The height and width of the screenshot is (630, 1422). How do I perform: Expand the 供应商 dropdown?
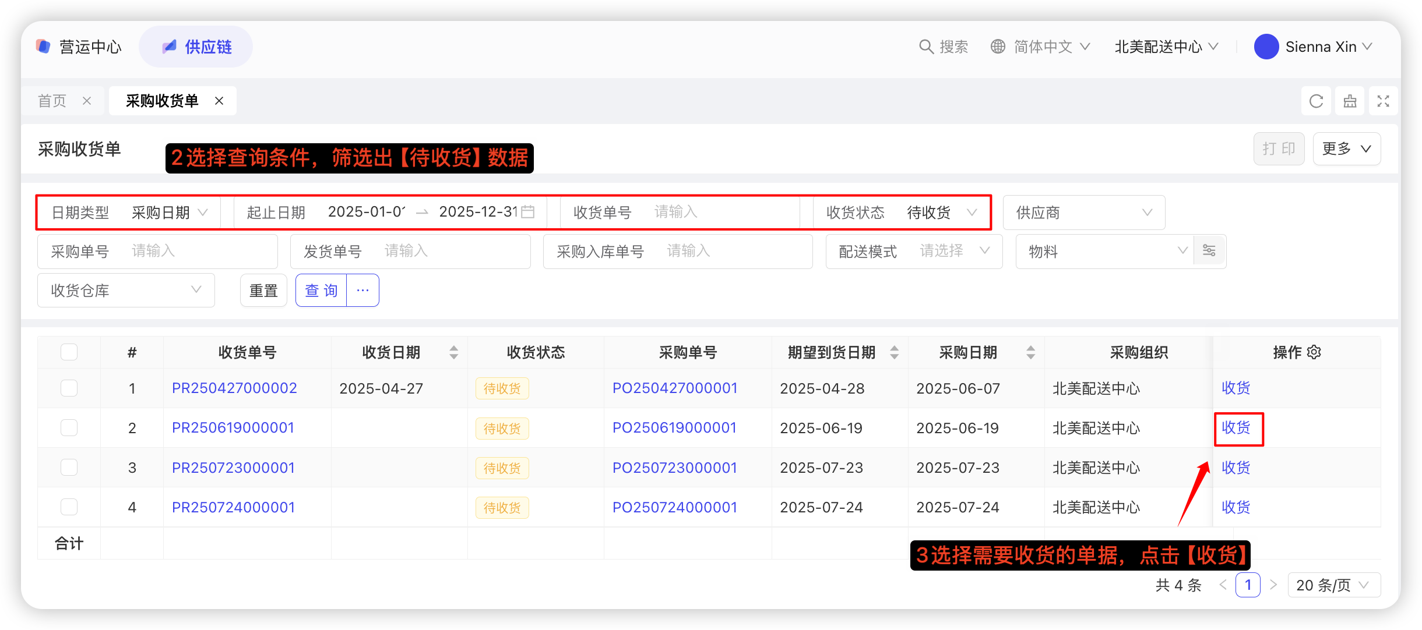1083,213
